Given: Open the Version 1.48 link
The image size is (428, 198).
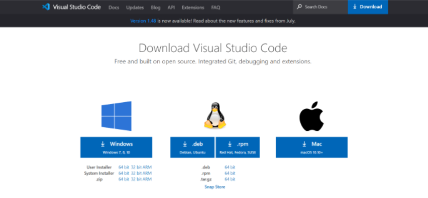Looking at the screenshot, I should 143,21.
